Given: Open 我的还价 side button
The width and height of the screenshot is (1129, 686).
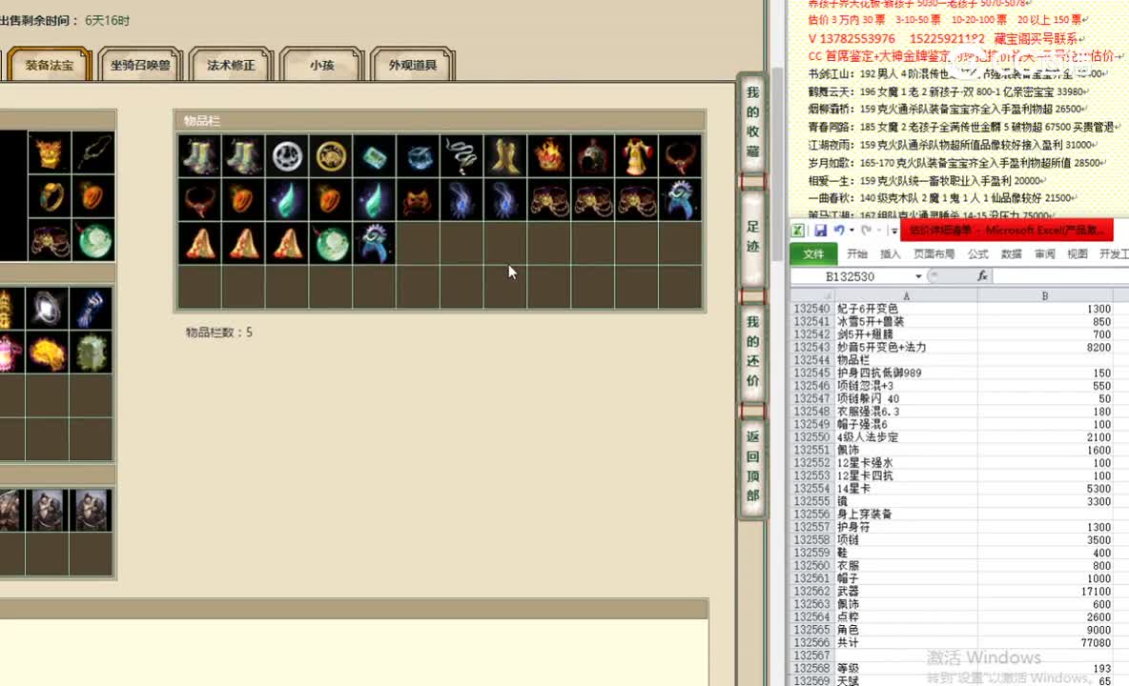Looking at the screenshot, I should [x=752, y=352].
